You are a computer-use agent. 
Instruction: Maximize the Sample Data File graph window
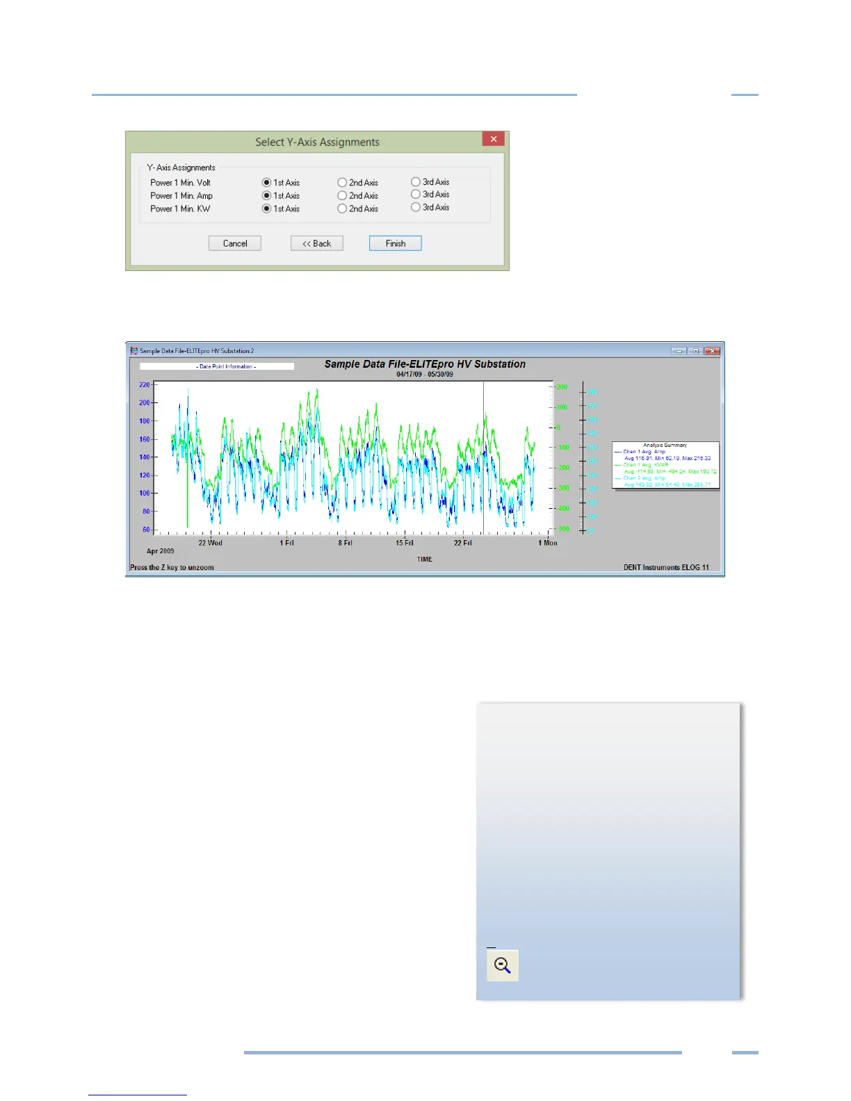click(x=695, y=351)
